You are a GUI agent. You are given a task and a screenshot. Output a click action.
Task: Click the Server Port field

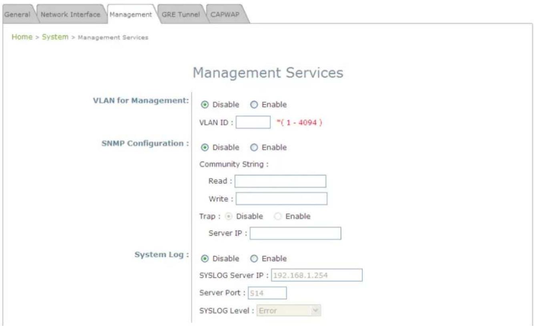pyautogui.click(x=267, y=293)
